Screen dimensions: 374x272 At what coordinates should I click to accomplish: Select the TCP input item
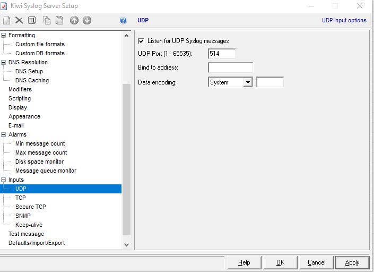(x=21, y=198)
